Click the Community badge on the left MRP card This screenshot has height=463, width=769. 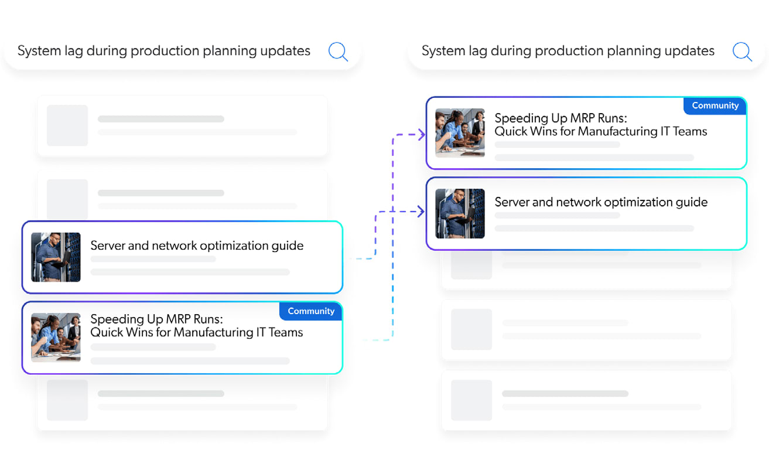pos(310,311)
